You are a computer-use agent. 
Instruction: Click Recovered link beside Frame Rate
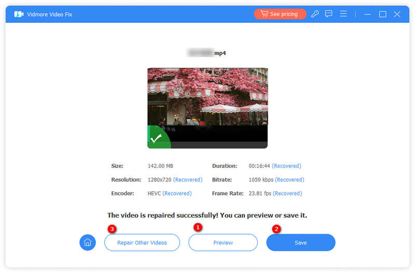pos(287,193)
